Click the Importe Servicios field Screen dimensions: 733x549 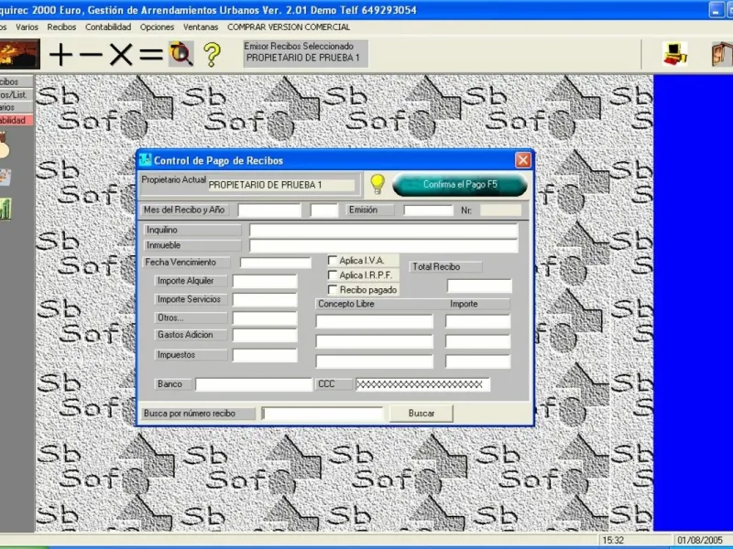click(x=265, y=300)
